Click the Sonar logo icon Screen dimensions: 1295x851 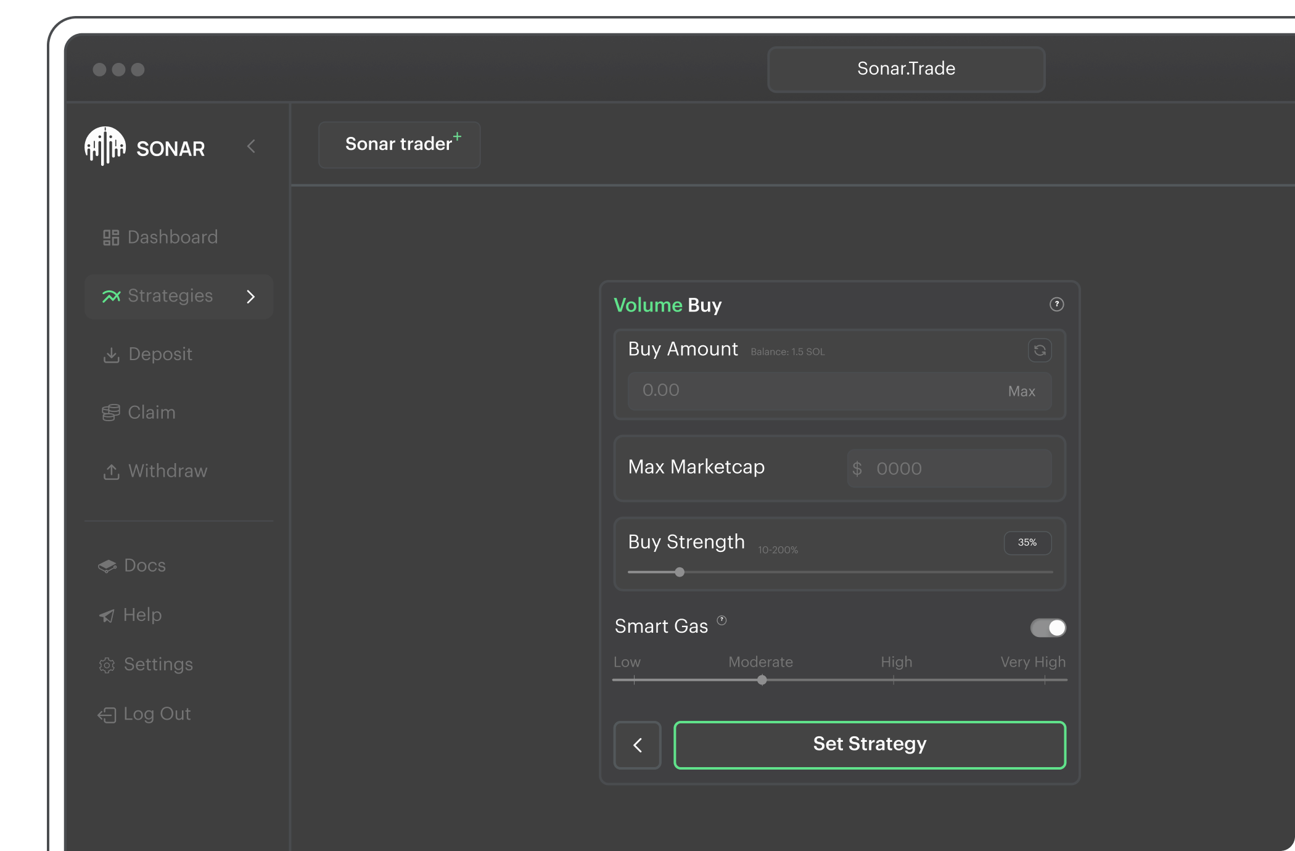pos(105,146)
